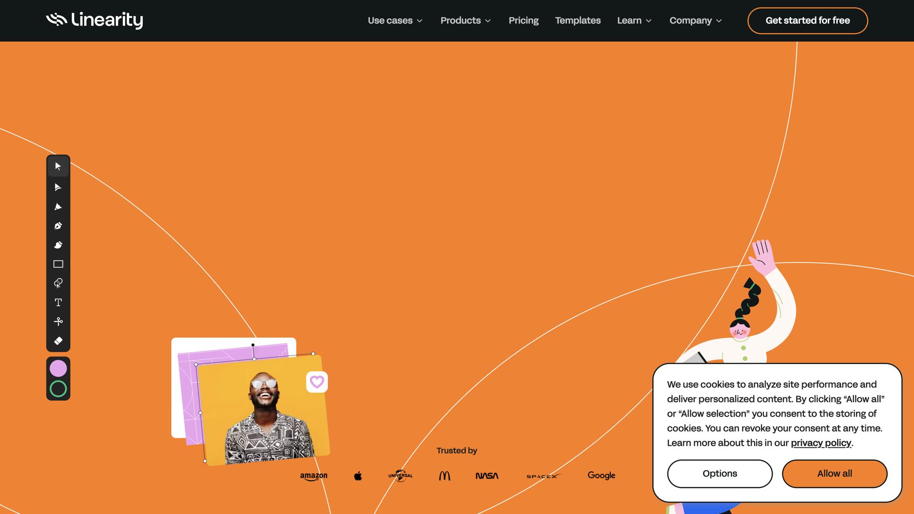Expand the Learn dropdown
This screenshot has width=914, height=514.
pyautogui.click(x=634, y=20)
